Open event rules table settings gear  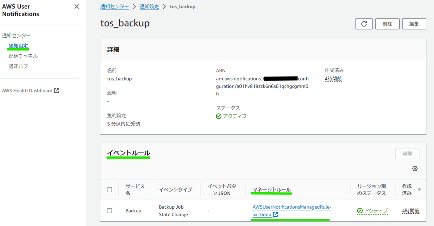[x=415, y=169]
